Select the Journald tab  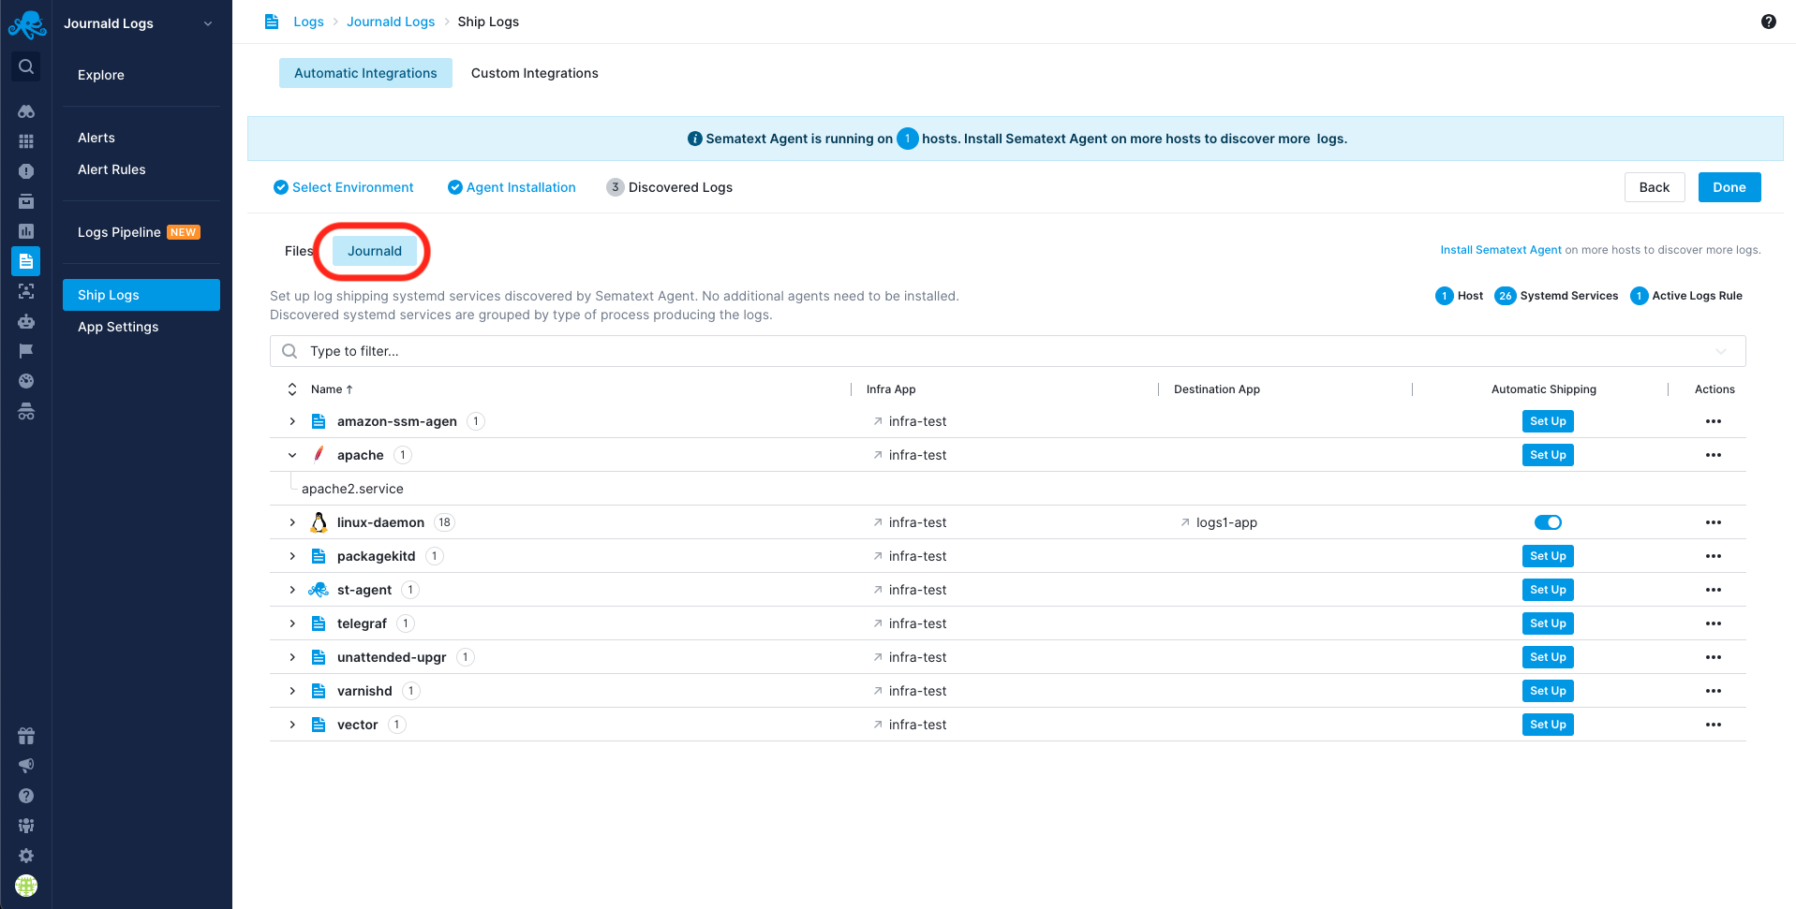point(375,251)
